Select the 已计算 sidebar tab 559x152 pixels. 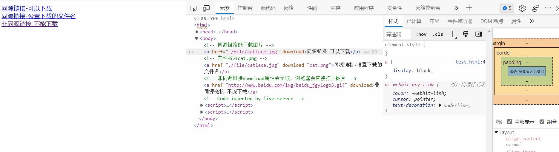[x=414, y=21]
